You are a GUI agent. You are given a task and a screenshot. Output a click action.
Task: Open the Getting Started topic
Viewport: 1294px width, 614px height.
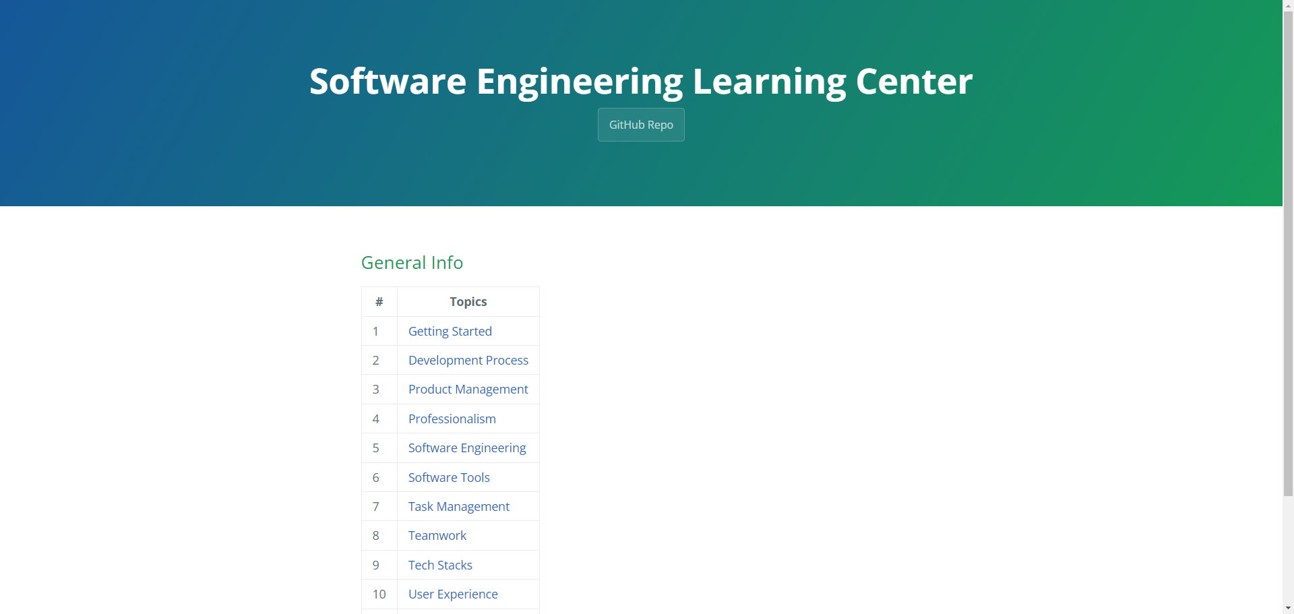tap(450, 332)
